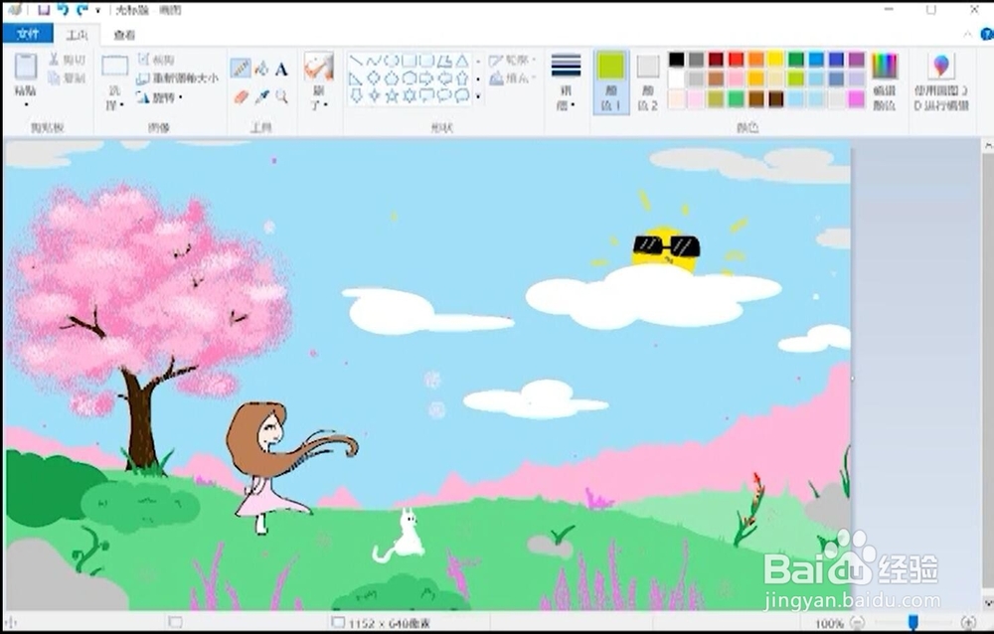Open the line Size dropdown
Image resolution: width=994 pixels, height=634 pixels.
565,78
